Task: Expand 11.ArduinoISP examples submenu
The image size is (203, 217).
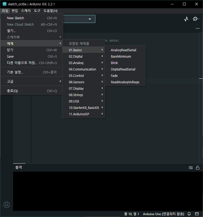Action: (84, 114)
